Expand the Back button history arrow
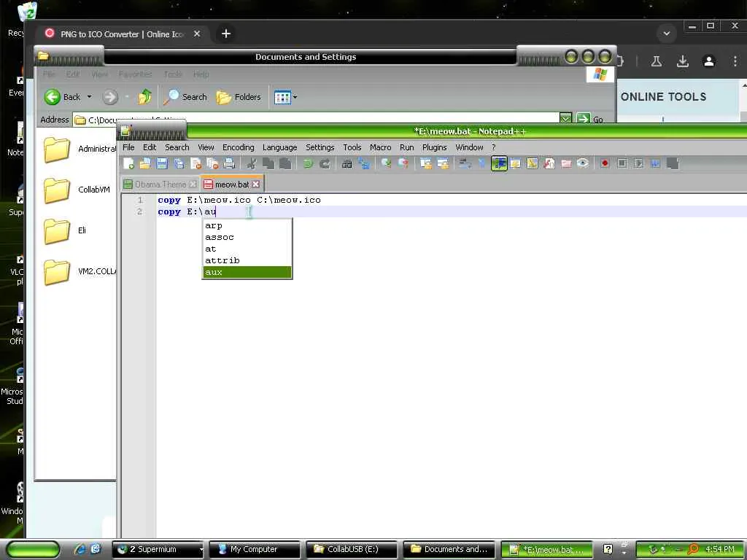Screen dimensions: 747x560 (90, 97)
